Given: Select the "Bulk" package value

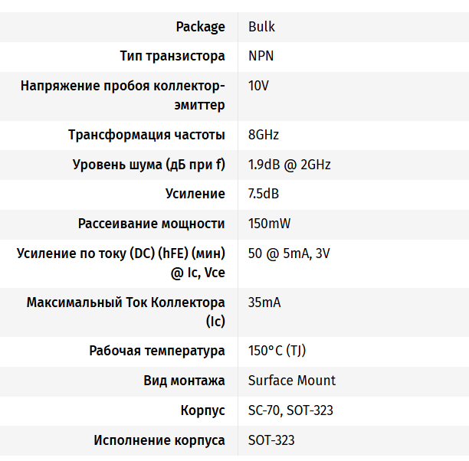Looking at the screenshot, I should point(261,27).
